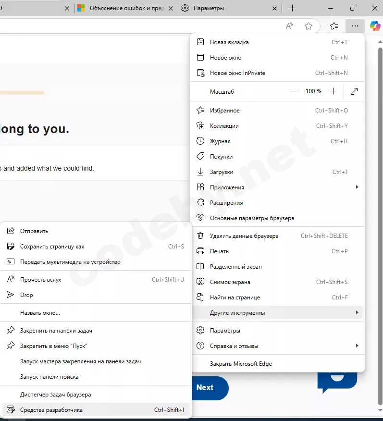
Task: Open Диспетчер задач браузера
Action: pos(96,395)
